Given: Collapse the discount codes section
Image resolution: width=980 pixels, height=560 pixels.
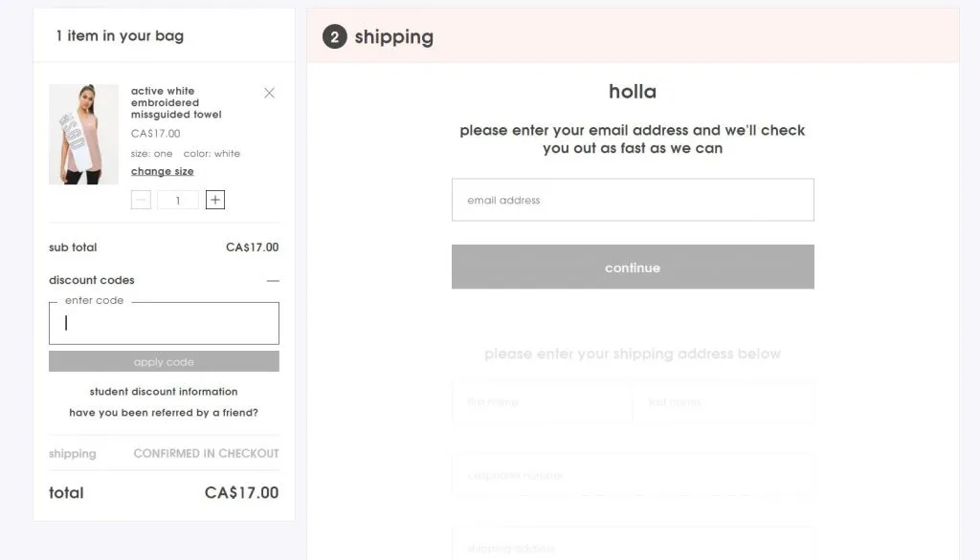Looking at the screenshot, I should pyautogui.click(x=273, y=281).
